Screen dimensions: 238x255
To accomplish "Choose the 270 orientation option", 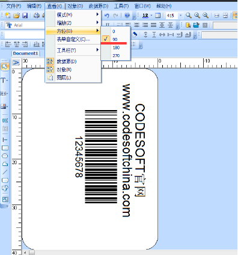I will pos(115,56).
